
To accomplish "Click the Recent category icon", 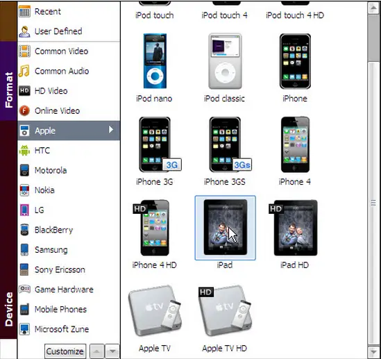I will [x=24, y=11].
